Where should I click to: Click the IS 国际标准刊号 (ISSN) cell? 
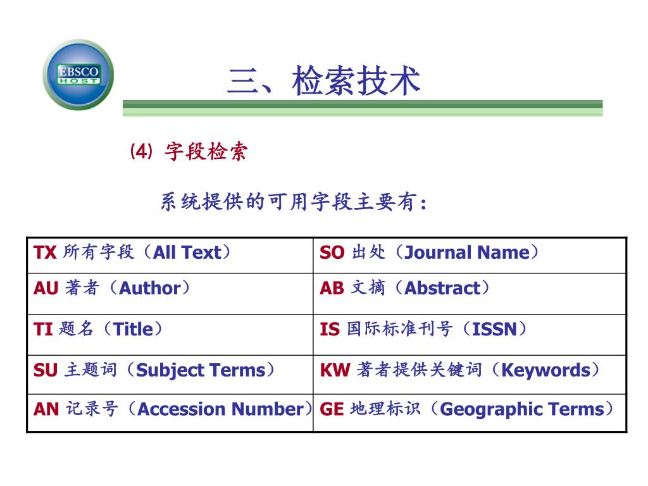(x=470, y=334)
